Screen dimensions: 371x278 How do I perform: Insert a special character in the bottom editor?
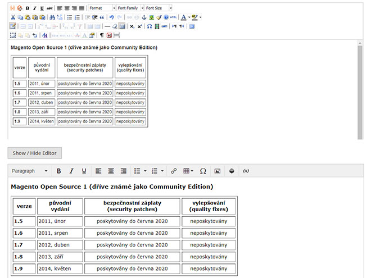click(203, 171)
